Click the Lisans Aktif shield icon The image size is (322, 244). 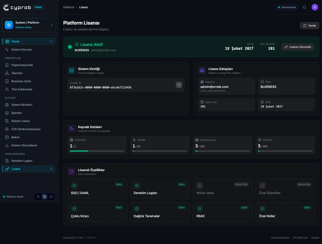pyautogui.click(x=77, y=44)
